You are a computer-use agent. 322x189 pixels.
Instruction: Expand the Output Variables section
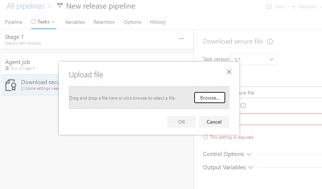[228, 167]
